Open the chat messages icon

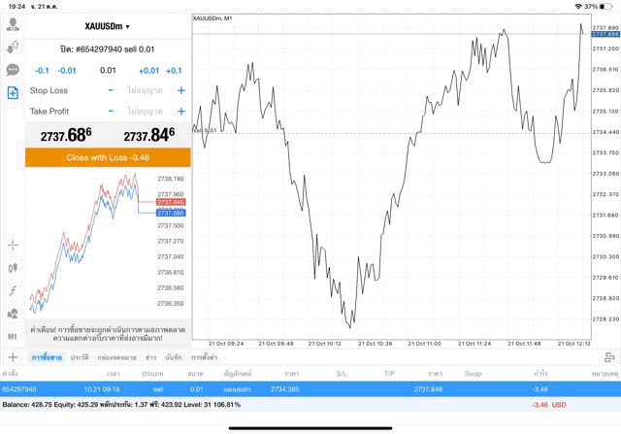point(13,70)
